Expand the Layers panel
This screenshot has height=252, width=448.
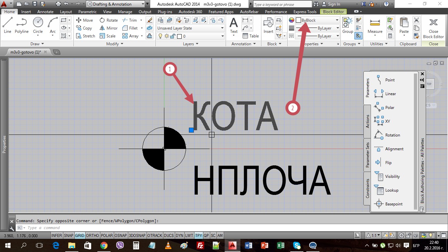click(191, 44)
